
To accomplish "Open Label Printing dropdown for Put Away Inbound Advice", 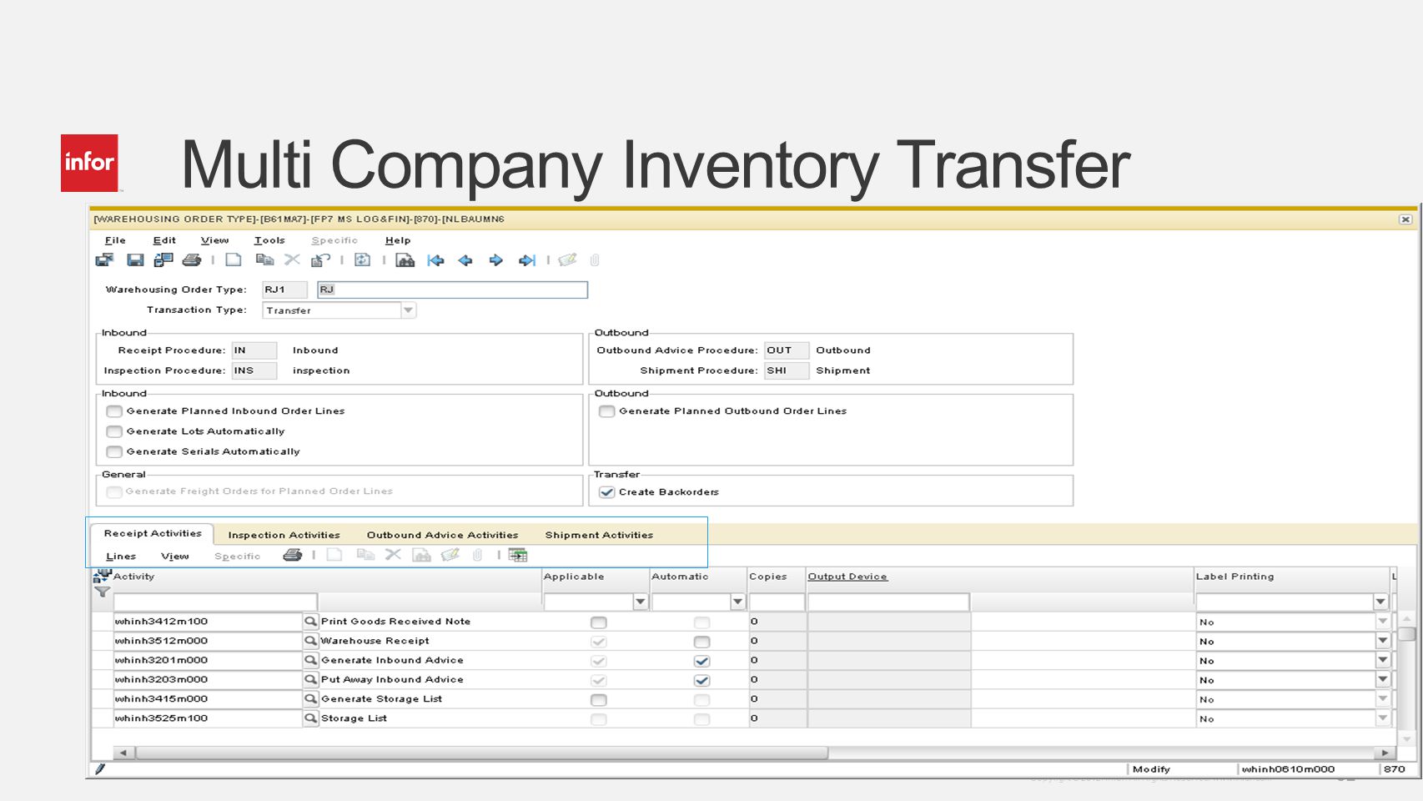I will 1382,679.
